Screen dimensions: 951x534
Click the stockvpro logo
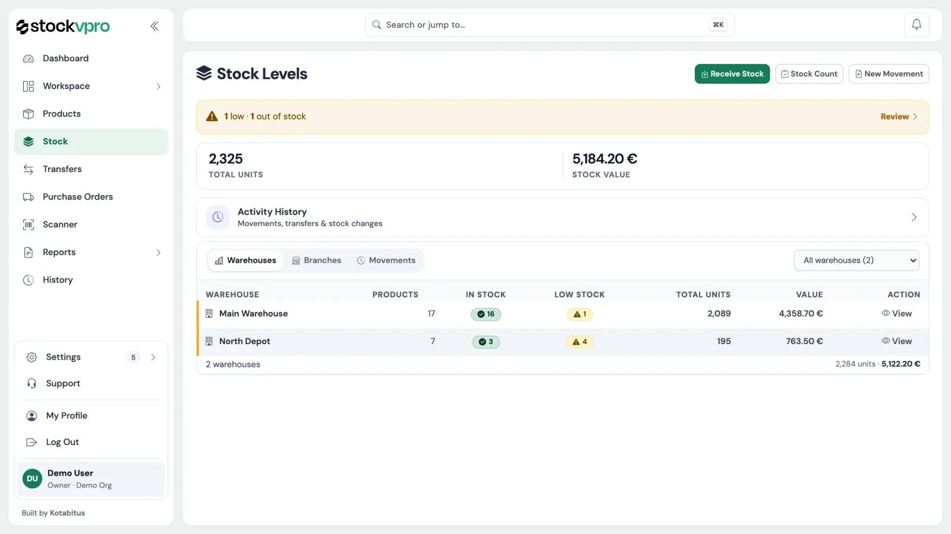pyautogui.click(x=63, y=26)
